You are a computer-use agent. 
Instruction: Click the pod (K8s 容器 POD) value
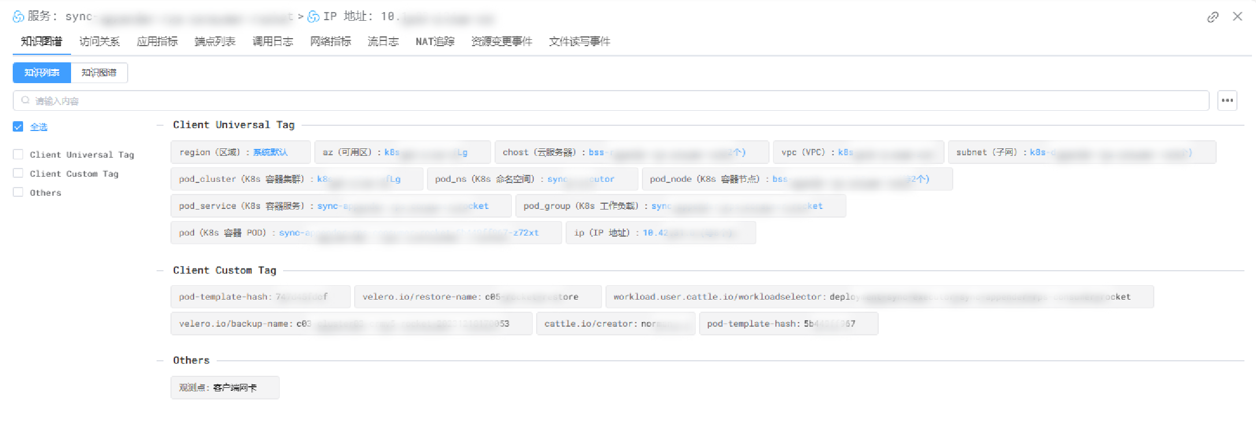[x=408, y=233]
